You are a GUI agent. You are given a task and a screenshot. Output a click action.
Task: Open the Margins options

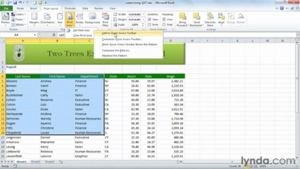(34, 19)
